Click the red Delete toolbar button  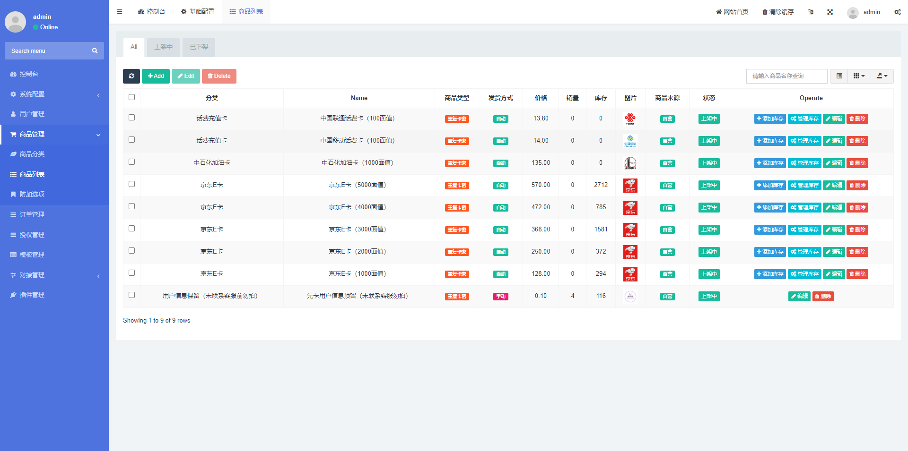pos(219,76)
